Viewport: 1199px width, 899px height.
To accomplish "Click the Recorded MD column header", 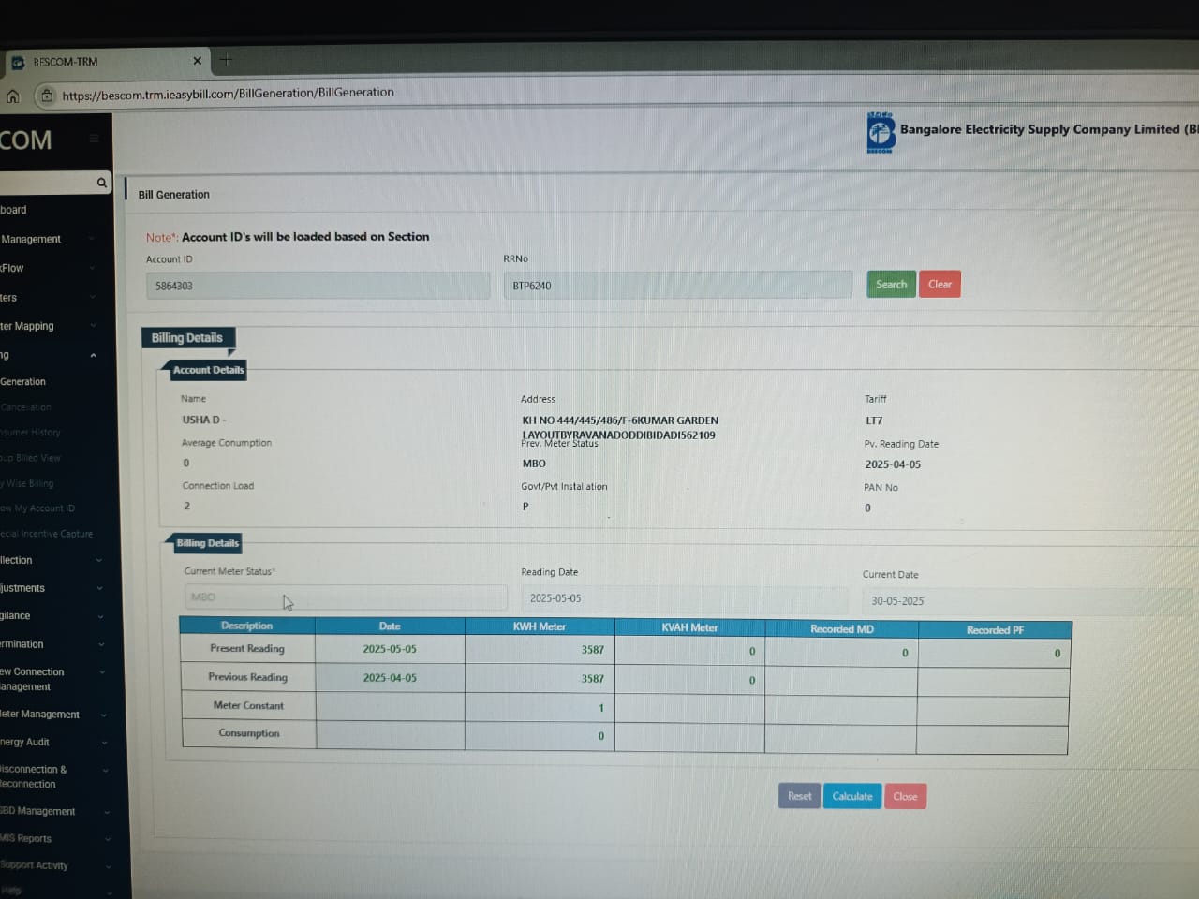I will (x=841, y=629).
